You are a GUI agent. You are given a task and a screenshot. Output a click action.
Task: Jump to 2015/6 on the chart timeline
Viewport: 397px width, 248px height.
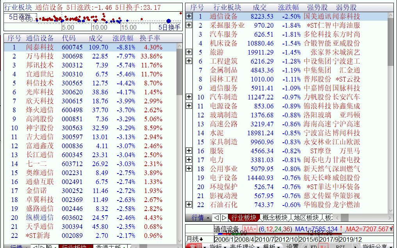(x=309, y=239)
